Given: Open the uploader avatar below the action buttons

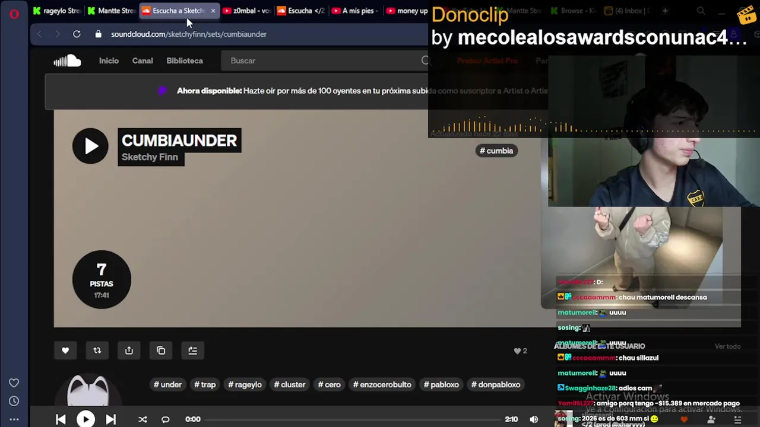Looking at the screenshot, I should [x=88, y=391].
